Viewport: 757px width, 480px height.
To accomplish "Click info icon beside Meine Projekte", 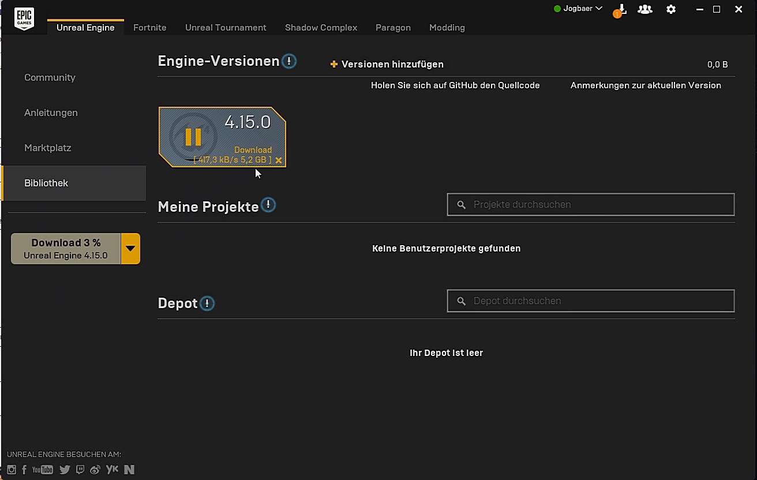I will (268, 205).
